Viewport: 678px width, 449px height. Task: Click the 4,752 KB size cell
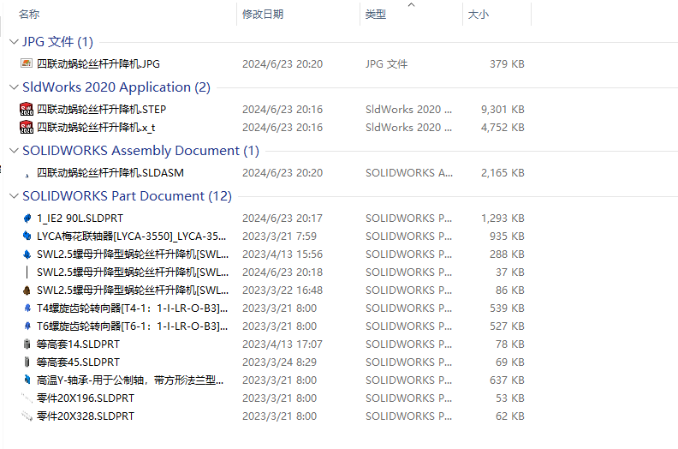(x=503, y=128)
